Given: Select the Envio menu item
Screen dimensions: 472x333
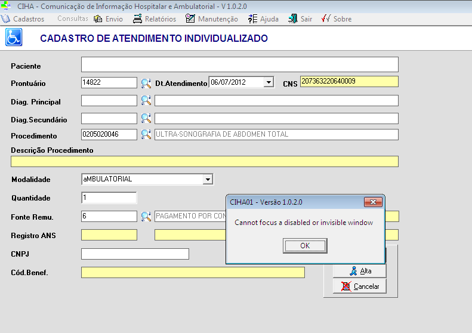Looking at the screenshot, I should pyautogui.click(x=109, y=19).
